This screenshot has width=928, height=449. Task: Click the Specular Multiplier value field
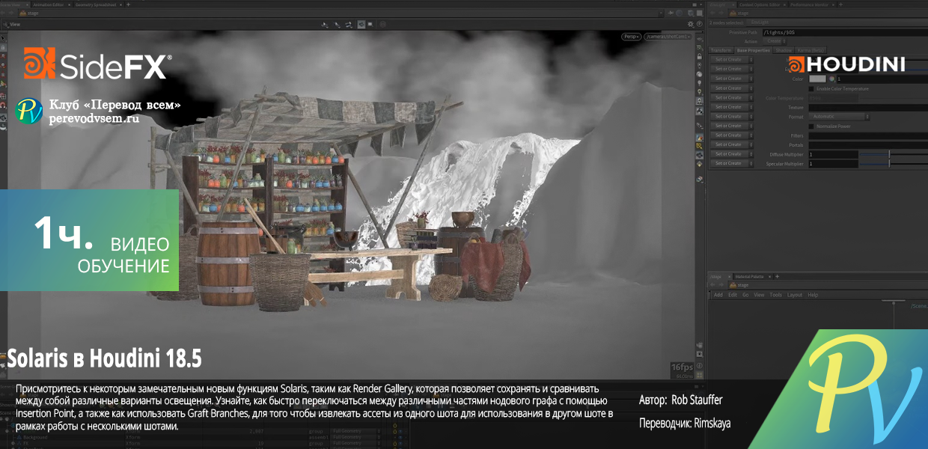pos(833,163)
